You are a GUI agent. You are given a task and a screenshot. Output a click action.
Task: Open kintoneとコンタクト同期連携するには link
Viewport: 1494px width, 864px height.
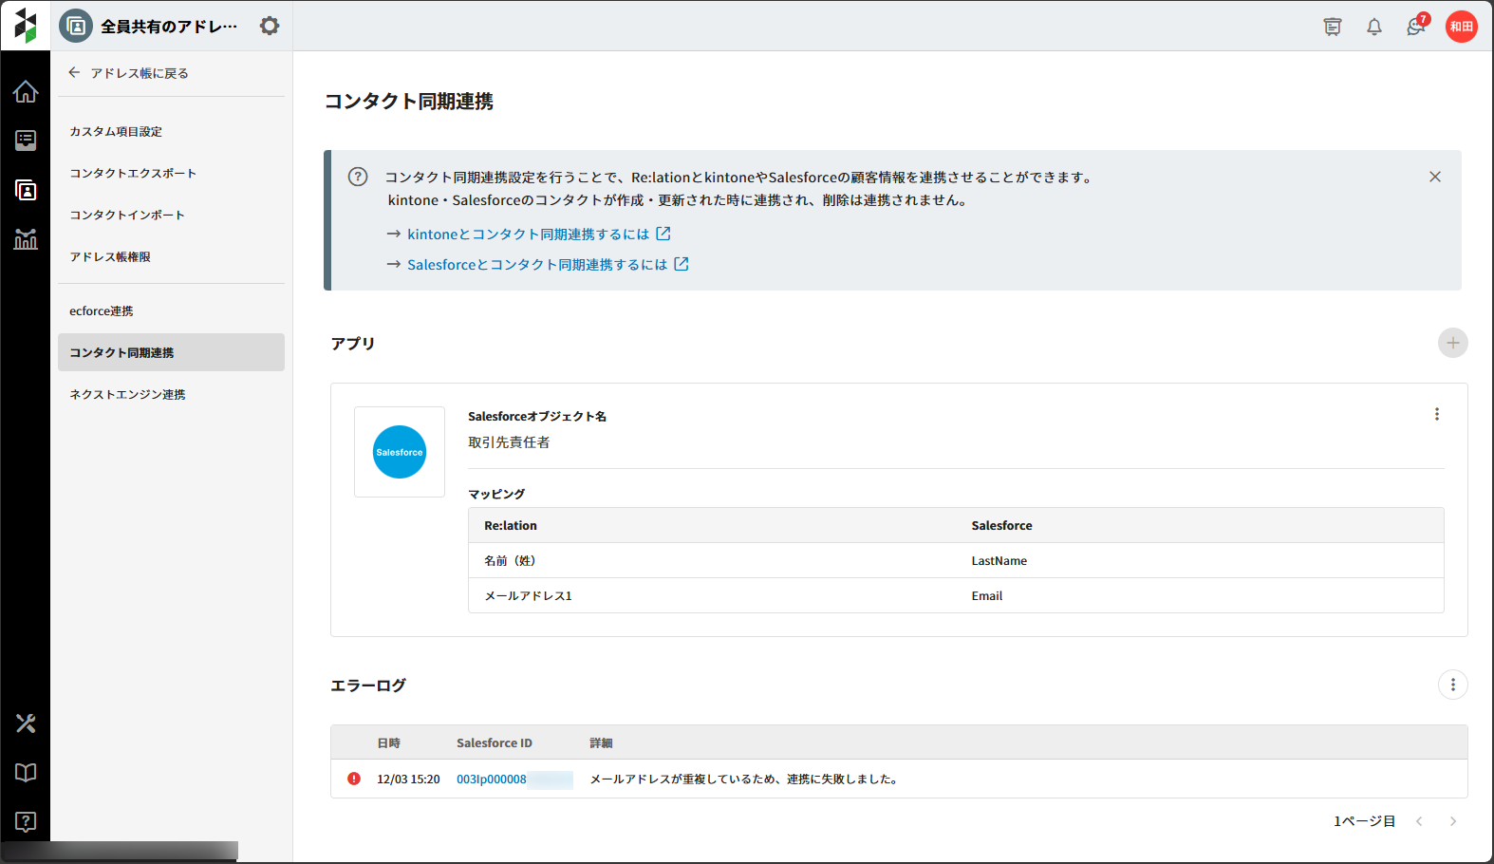(529, 235)
